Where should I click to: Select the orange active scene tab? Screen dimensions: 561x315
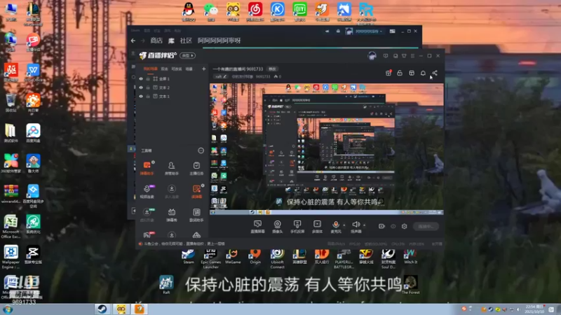[150, 69]
